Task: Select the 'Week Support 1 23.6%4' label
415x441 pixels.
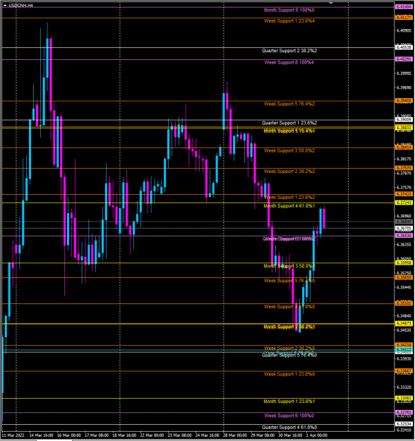Action: 289,20
